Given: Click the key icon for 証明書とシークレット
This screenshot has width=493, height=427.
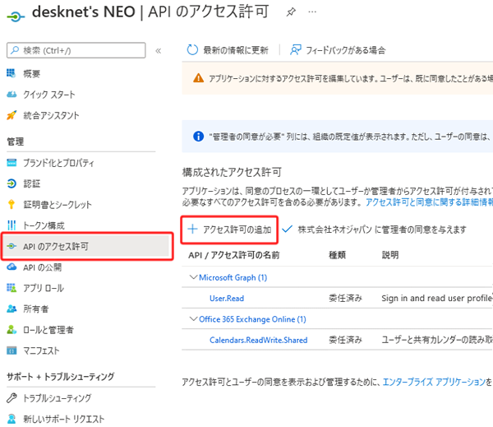Looking at the screenshot, I should [x=12, y=204].
